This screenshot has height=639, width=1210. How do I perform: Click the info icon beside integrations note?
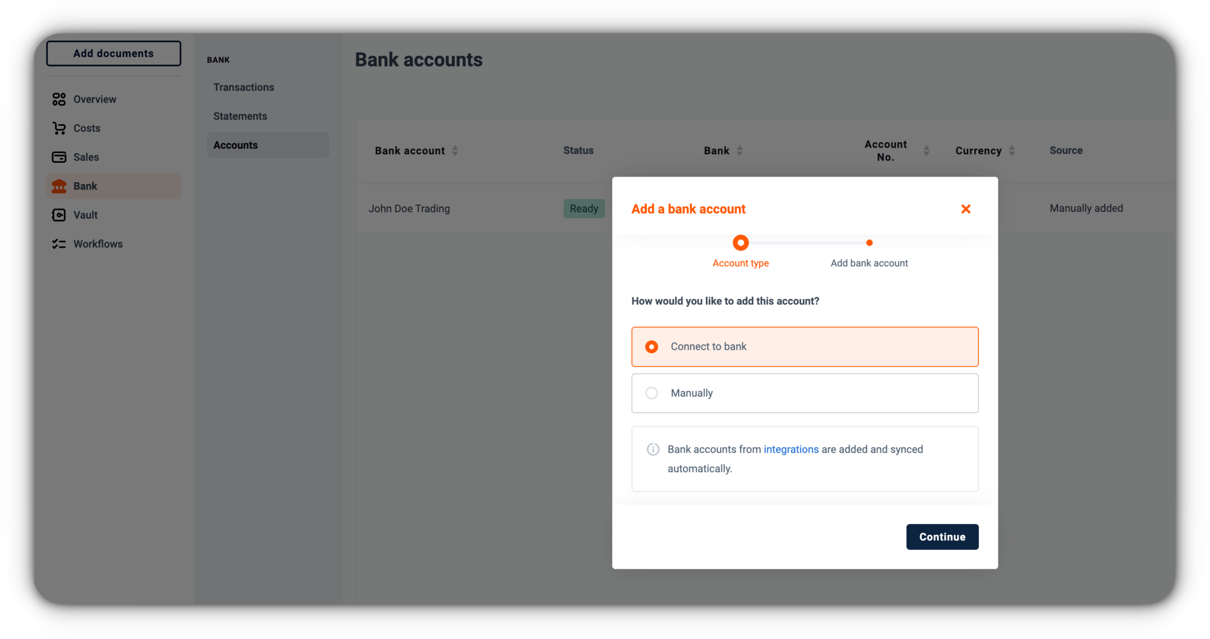(x=653, y=449)
